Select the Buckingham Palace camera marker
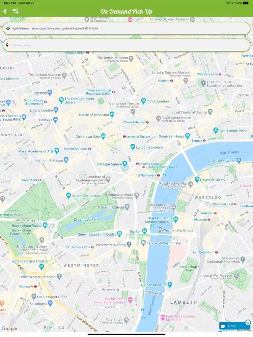The image size is (253, 337). pyautogui.click(x=45, y=225)
